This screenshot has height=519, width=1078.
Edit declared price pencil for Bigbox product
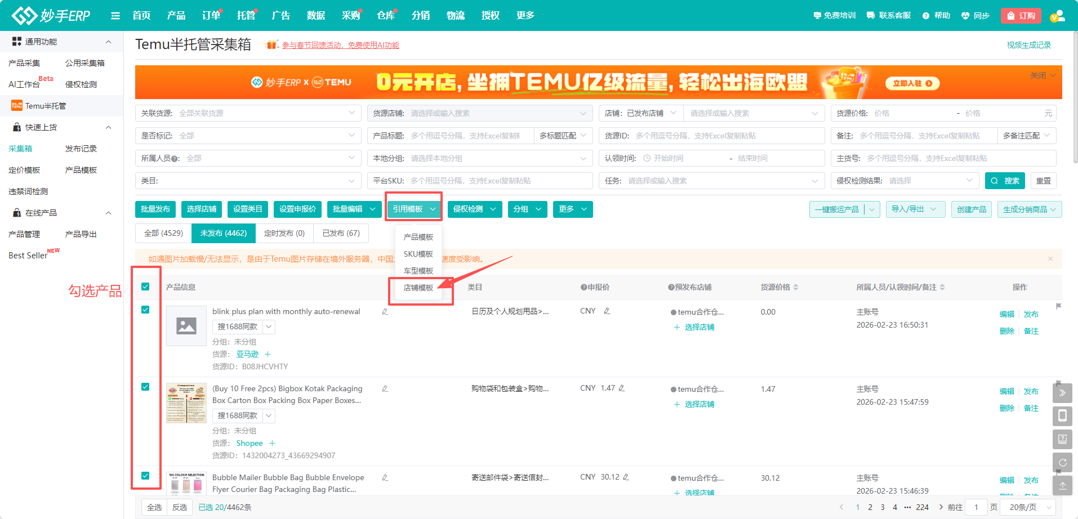[x=622, y=388]
